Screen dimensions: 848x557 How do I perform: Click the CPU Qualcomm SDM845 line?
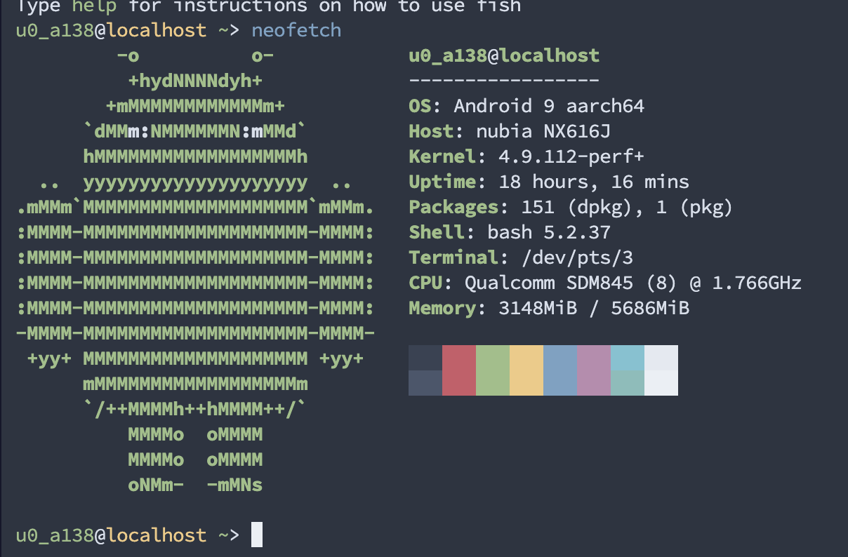[x=604, y=283]
